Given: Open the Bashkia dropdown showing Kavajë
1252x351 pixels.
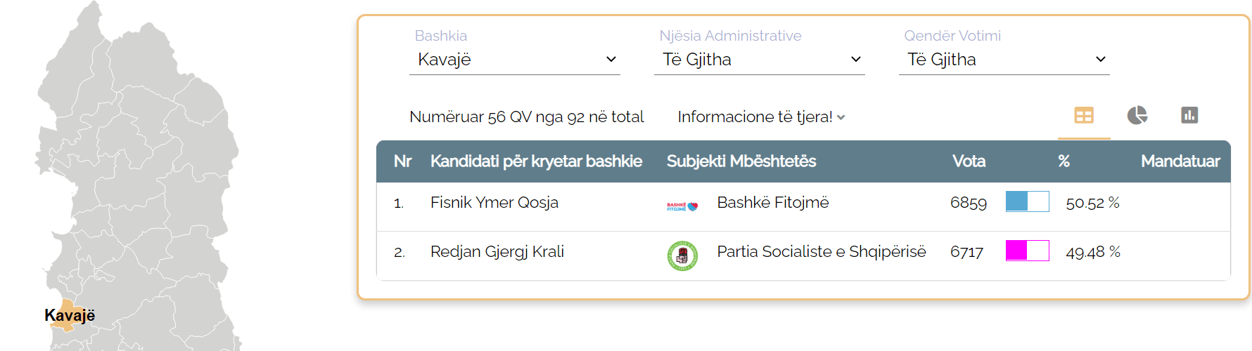Looking at the screenshot, I should [x=515, y=60].
